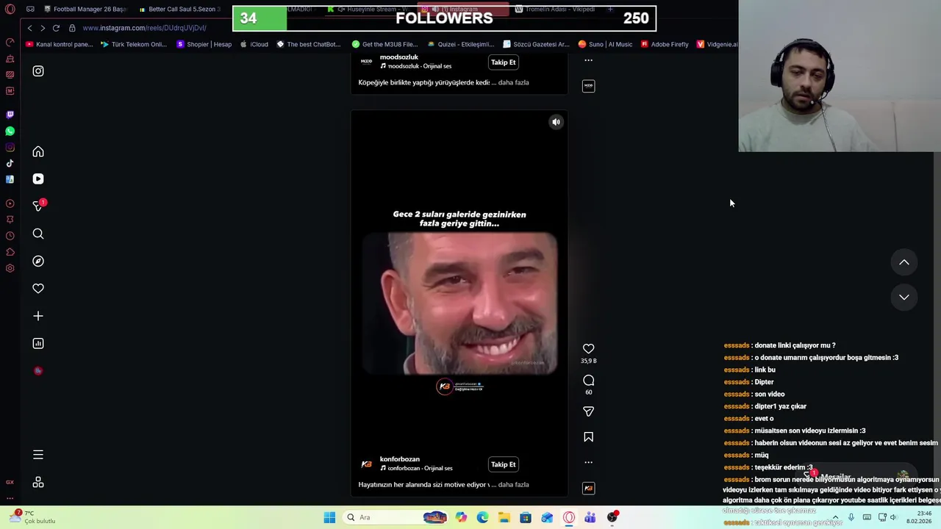This screenshot has width=941, height=529.
Task: Open konforbozan profile avatar
Action: [x=366, y=464]
